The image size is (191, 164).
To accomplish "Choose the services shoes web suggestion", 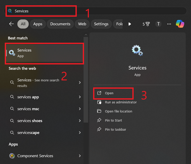I will pos(45,121).
